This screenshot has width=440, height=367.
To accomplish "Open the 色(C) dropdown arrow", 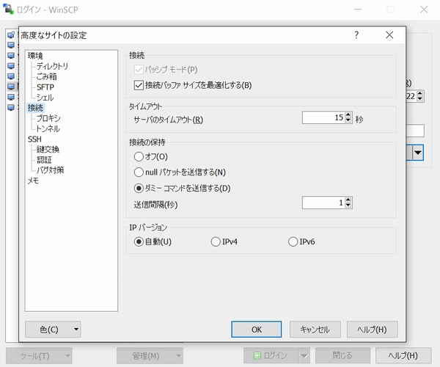I will pyautogui.click(x=76, y=329).
